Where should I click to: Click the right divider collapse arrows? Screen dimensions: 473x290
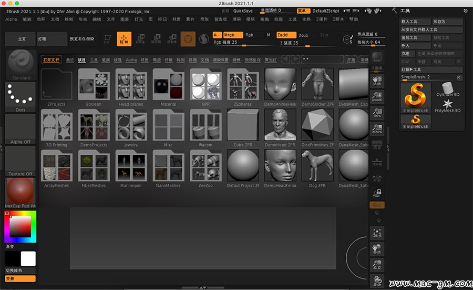tap(388, 148)
